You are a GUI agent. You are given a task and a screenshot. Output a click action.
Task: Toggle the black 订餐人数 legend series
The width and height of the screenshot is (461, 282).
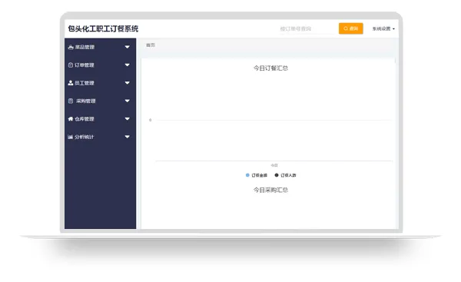pos(285,175)
